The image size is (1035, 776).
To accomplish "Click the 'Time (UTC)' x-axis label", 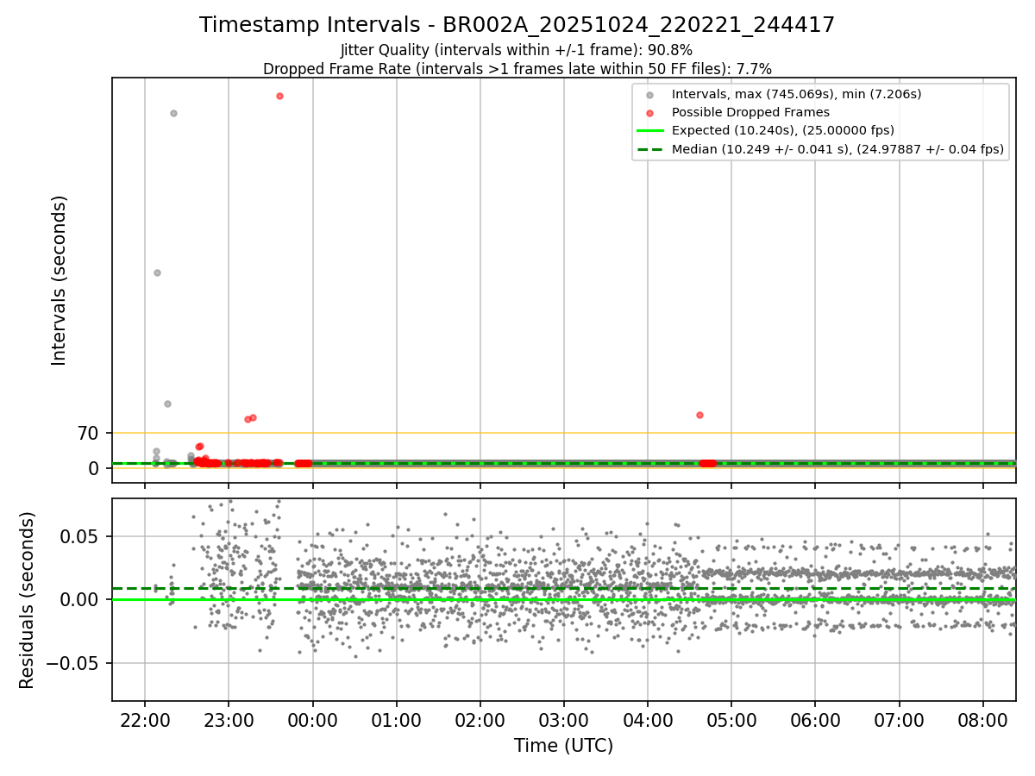I will point(563,746).
